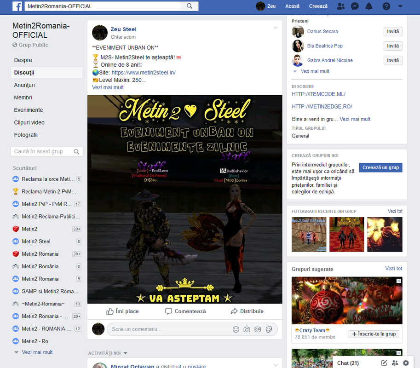
Task: Create chat group icon in Chat bar
Action: tap(395, 363)
